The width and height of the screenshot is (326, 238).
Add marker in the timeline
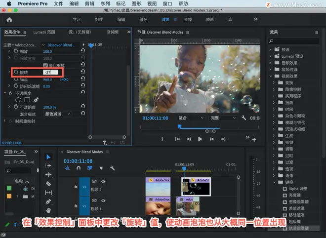[101, 168]
